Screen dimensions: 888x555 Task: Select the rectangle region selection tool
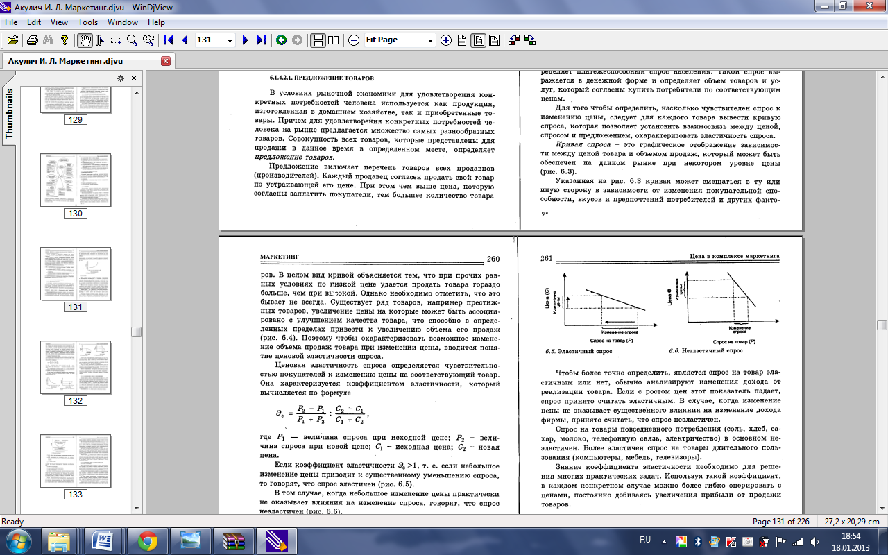click(x=116, y=40)
